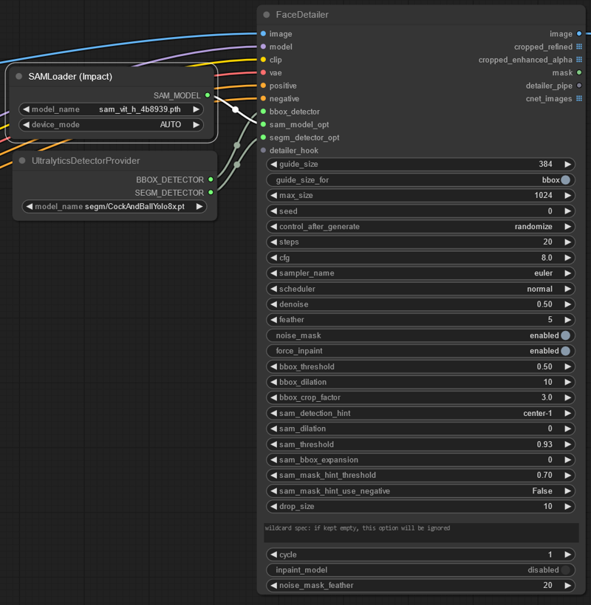Click the SAM_MODEL output port
591x605 pixels.
(208, 95)
